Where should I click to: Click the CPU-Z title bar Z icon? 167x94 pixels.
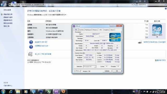74,26
